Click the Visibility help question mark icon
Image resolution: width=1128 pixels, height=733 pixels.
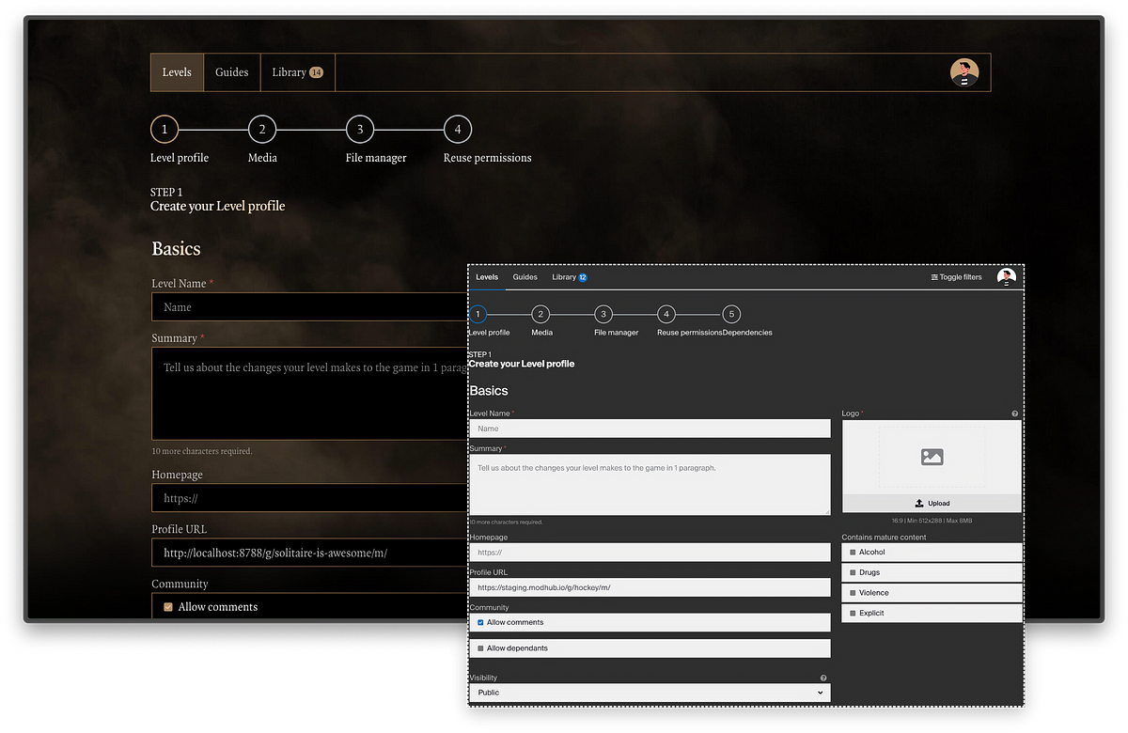point(823,678)
